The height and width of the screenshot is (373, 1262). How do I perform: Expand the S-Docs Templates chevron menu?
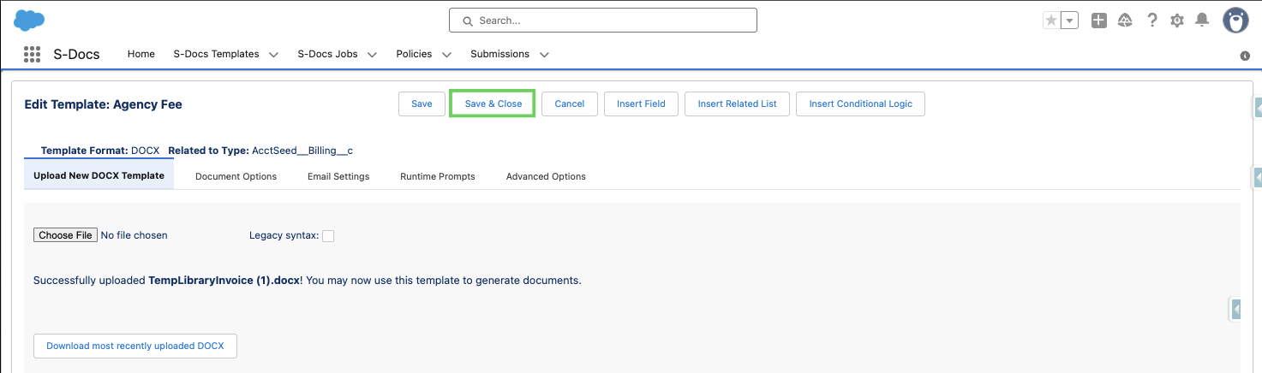(x=273, y=55)
